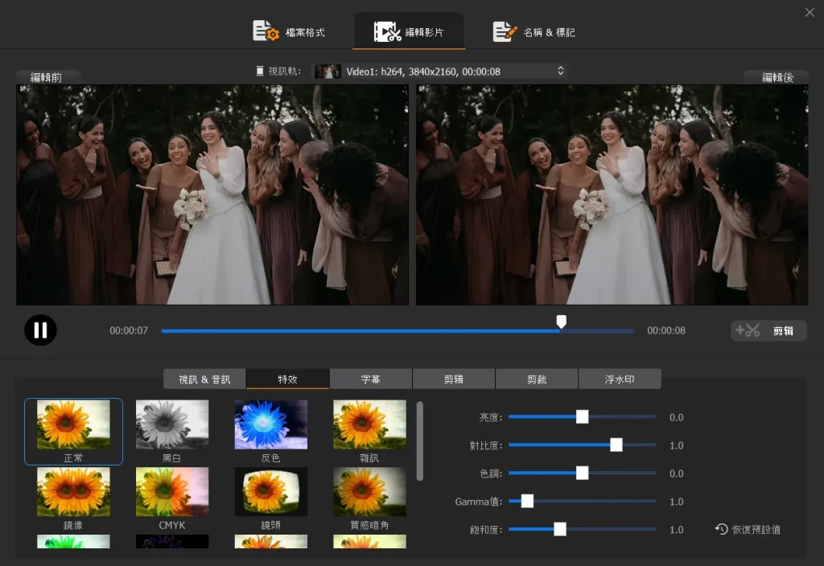This screenshot has height=566, width=824.
Task: Click the pencil document name tag icon
Action: pyautogui.click(x=505, y=31)
